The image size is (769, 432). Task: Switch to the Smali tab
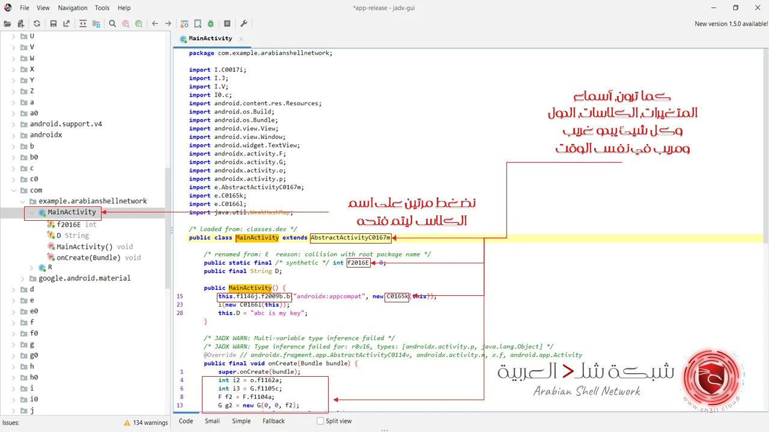click(212, 421)
